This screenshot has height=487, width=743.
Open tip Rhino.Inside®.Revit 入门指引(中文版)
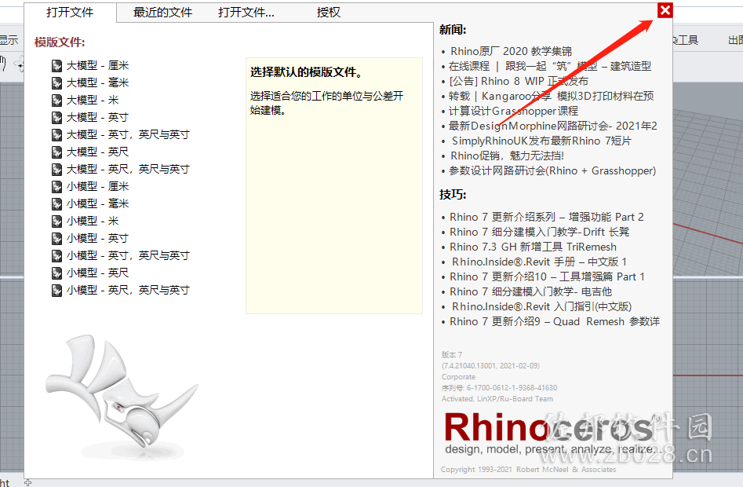tap(541, 306)
